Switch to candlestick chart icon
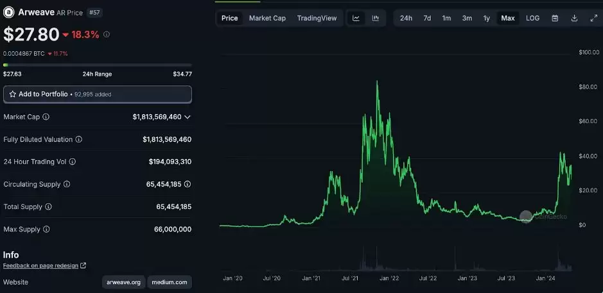Image resolution: width=603 pixels, height=293 pixels. tap(376, 18)
